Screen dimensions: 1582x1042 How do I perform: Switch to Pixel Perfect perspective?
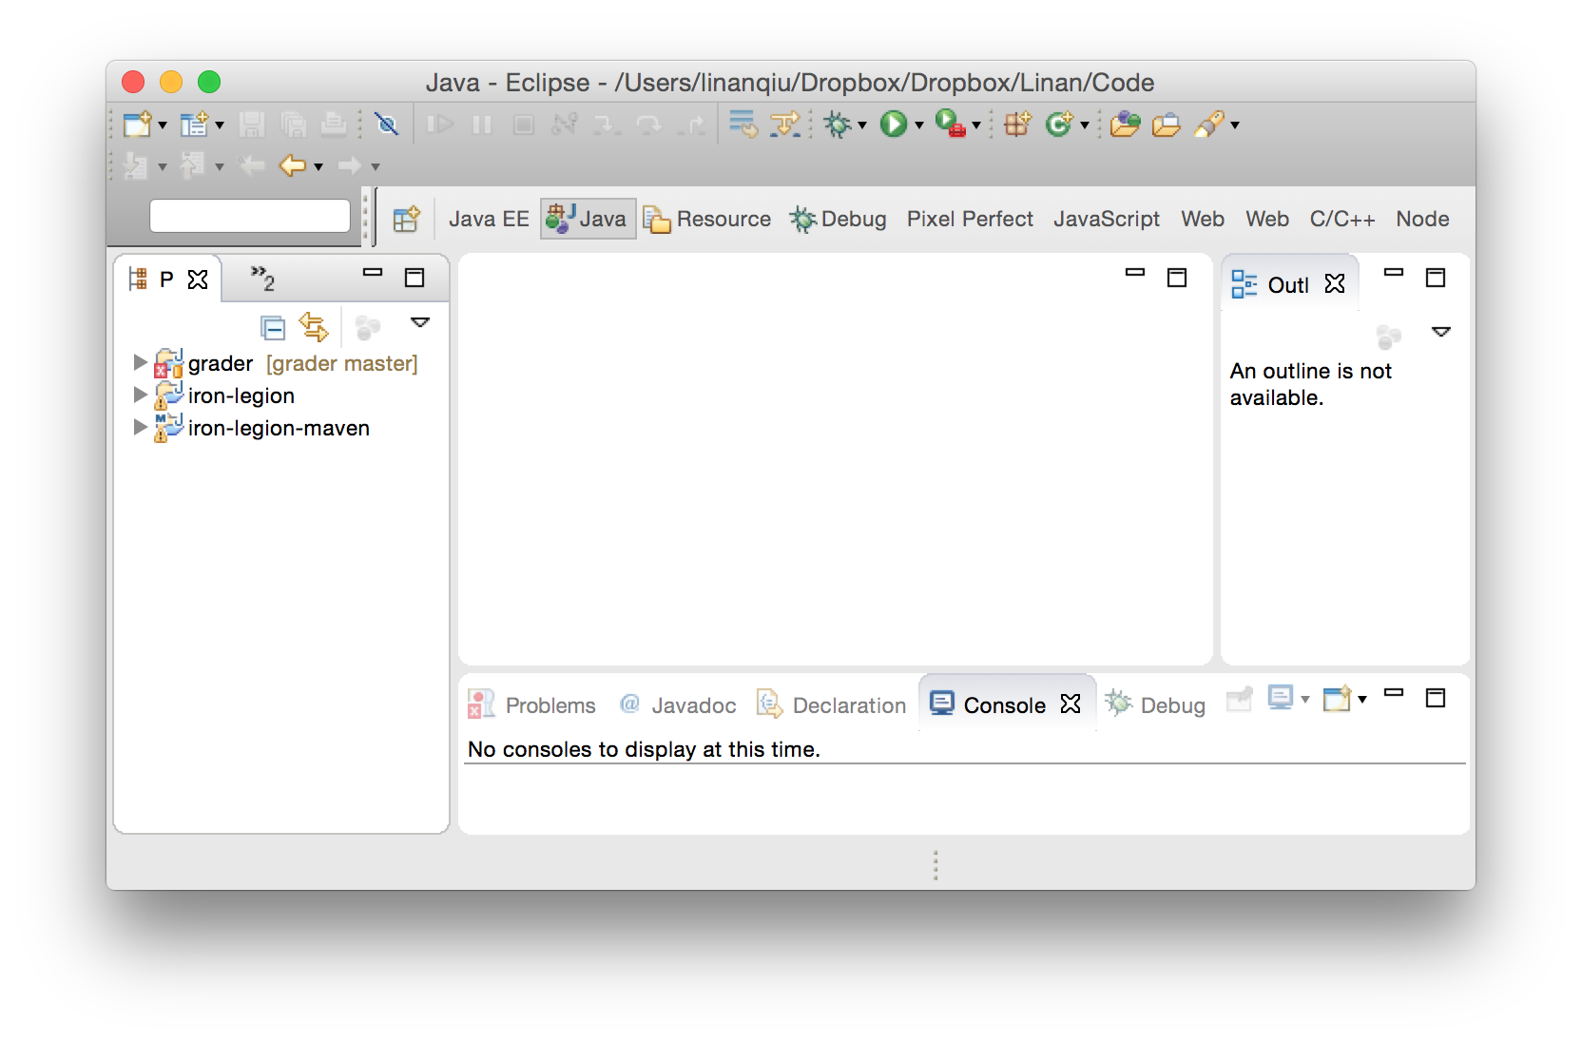(x=970, y=219)
